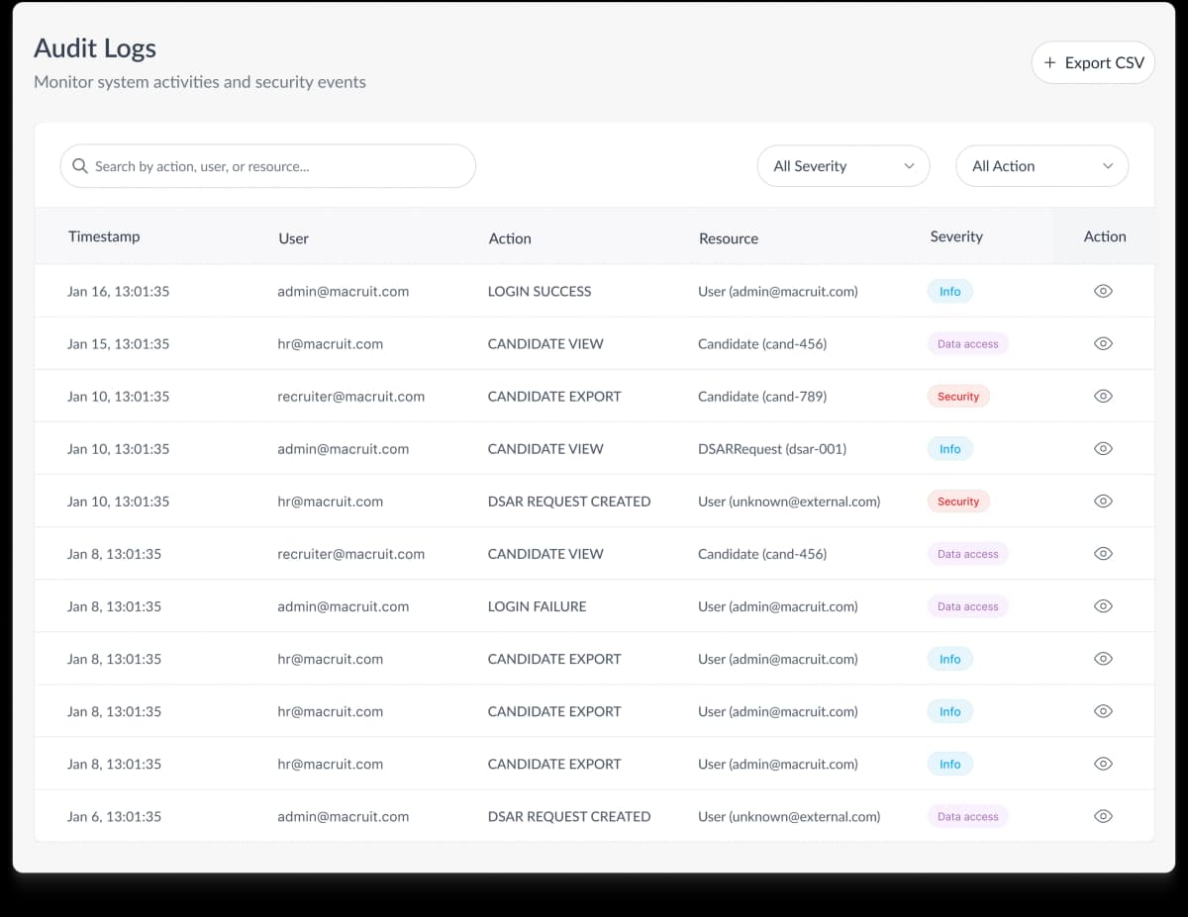The width and height of the screenshot is (1188, 917).
Task: Toggle details for the second Jan 8 CANDIDATE EXPORT row
Action: [x=1103, y=710]
